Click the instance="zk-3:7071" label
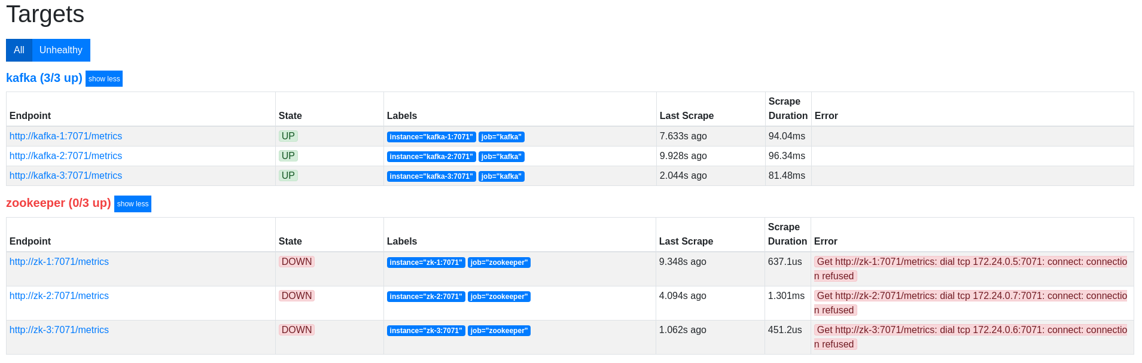Image resolution: width=1142 pixels, height=363 pixels. [426, 331]
